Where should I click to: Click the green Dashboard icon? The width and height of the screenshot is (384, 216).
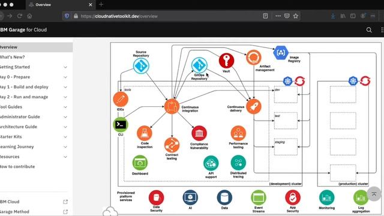click(140, 163)
